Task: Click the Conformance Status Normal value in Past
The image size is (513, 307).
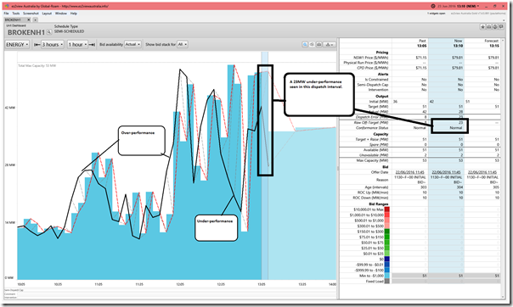Action: pos(420,128)
